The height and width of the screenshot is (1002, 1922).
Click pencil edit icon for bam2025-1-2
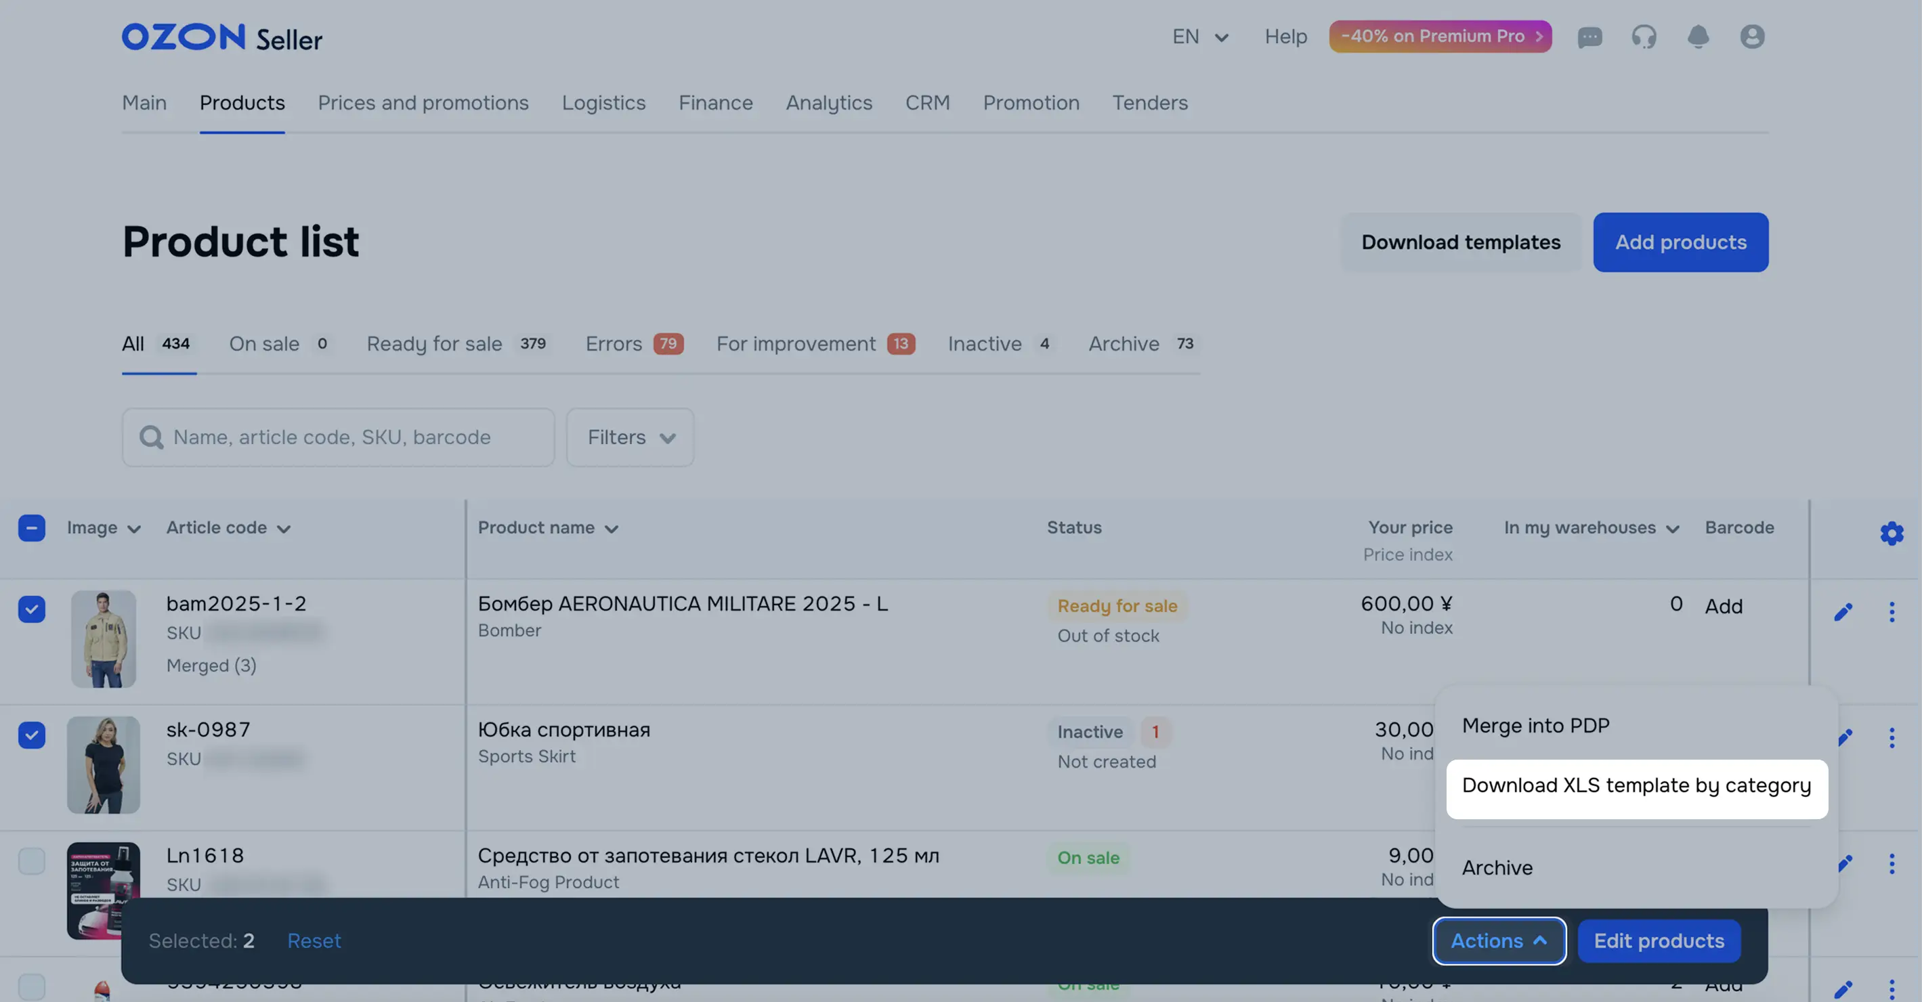point(1843,613)
